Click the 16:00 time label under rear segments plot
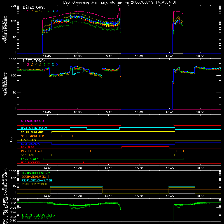 click(x=200, y=112)
